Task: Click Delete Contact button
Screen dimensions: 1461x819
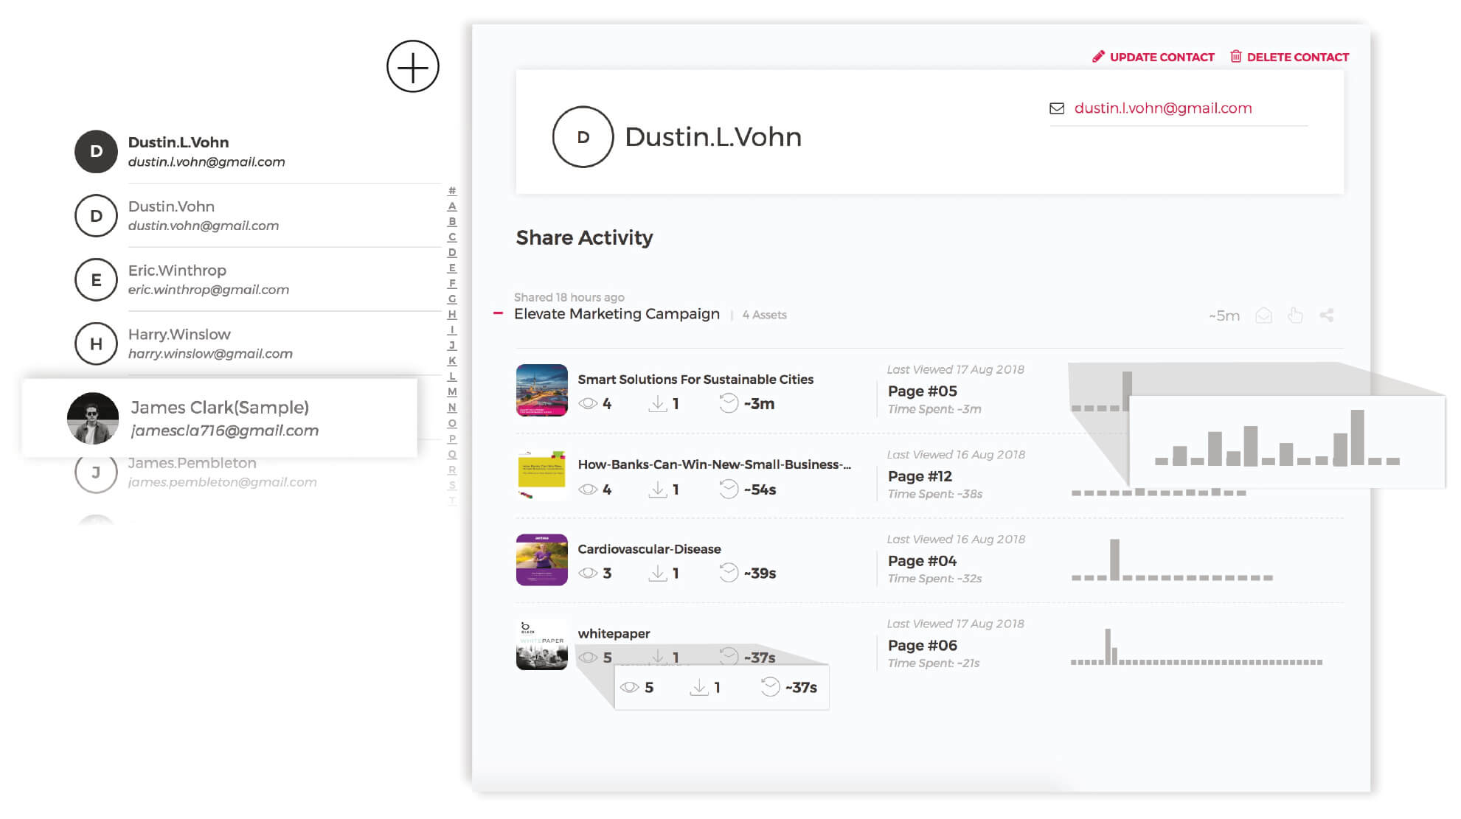Action: pos(1297,57)
